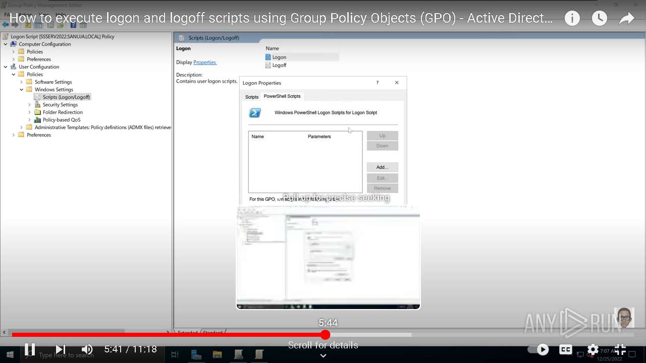The width and height of the screenshot is (646, 363).
Task: Expand the Policy-based QoS node
Action: (30, 119)
